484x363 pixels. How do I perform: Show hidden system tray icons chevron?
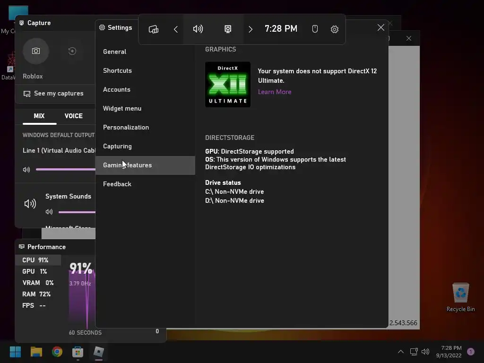401,352
